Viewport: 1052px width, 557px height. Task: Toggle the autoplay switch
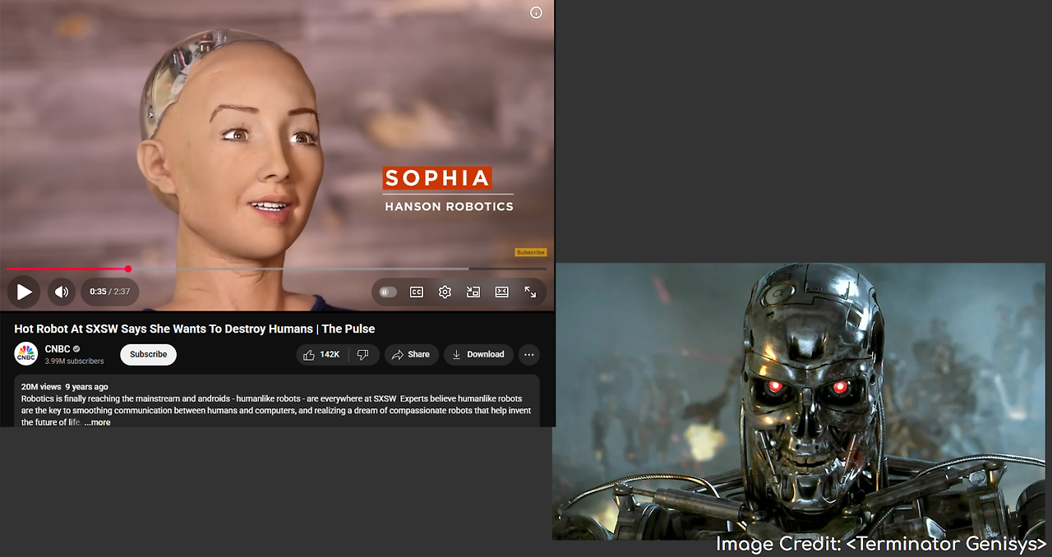388,292
